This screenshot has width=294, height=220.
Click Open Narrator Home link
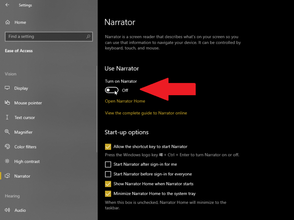coord(125,101)
